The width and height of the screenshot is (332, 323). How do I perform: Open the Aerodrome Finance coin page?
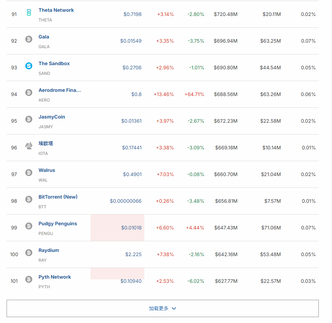coord(60,90)
